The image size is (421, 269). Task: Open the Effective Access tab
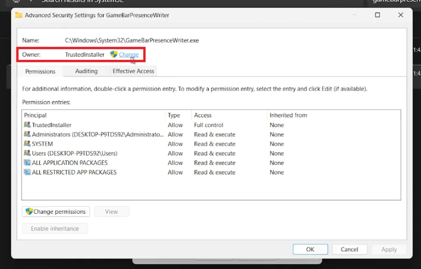(x=133, y=71)
